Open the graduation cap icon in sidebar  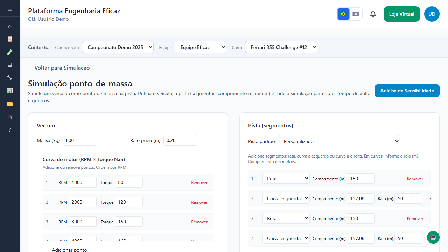click(10, 117)
